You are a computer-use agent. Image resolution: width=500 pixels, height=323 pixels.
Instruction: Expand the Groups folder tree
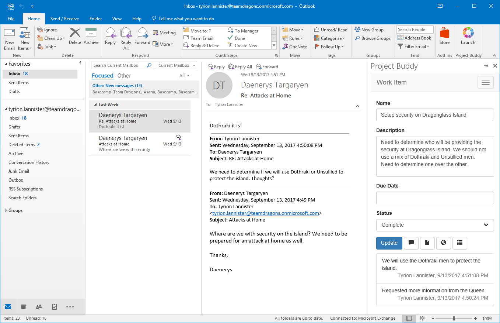click(6, 210)
